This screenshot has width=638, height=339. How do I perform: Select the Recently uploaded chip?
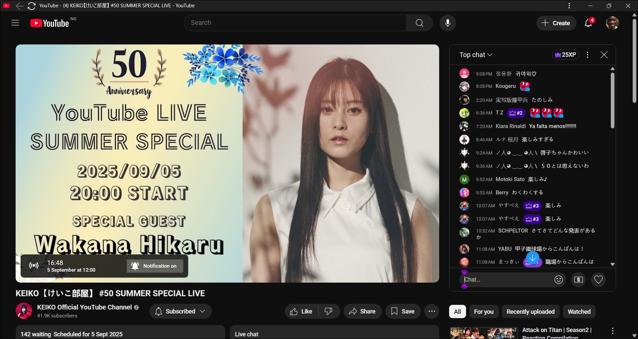[530, 311]
